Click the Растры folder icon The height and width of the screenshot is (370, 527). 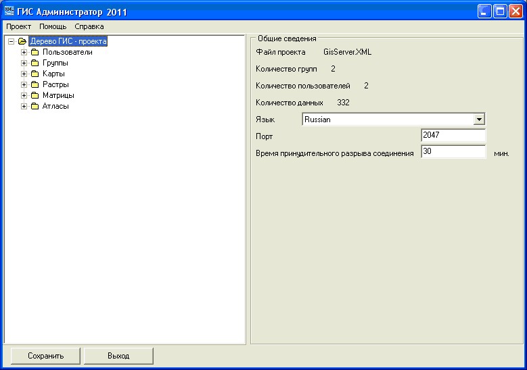point(35,84)
